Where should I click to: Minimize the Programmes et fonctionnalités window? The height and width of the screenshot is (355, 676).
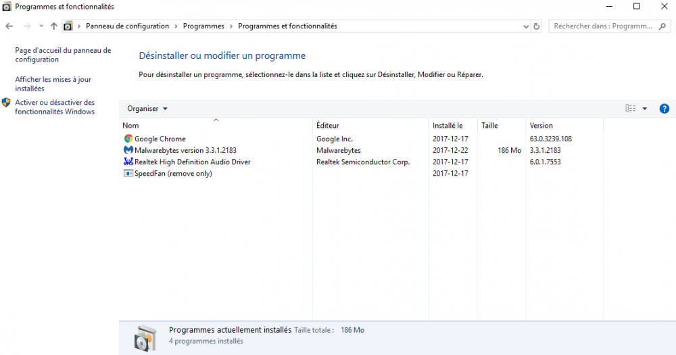coord(609,7)
